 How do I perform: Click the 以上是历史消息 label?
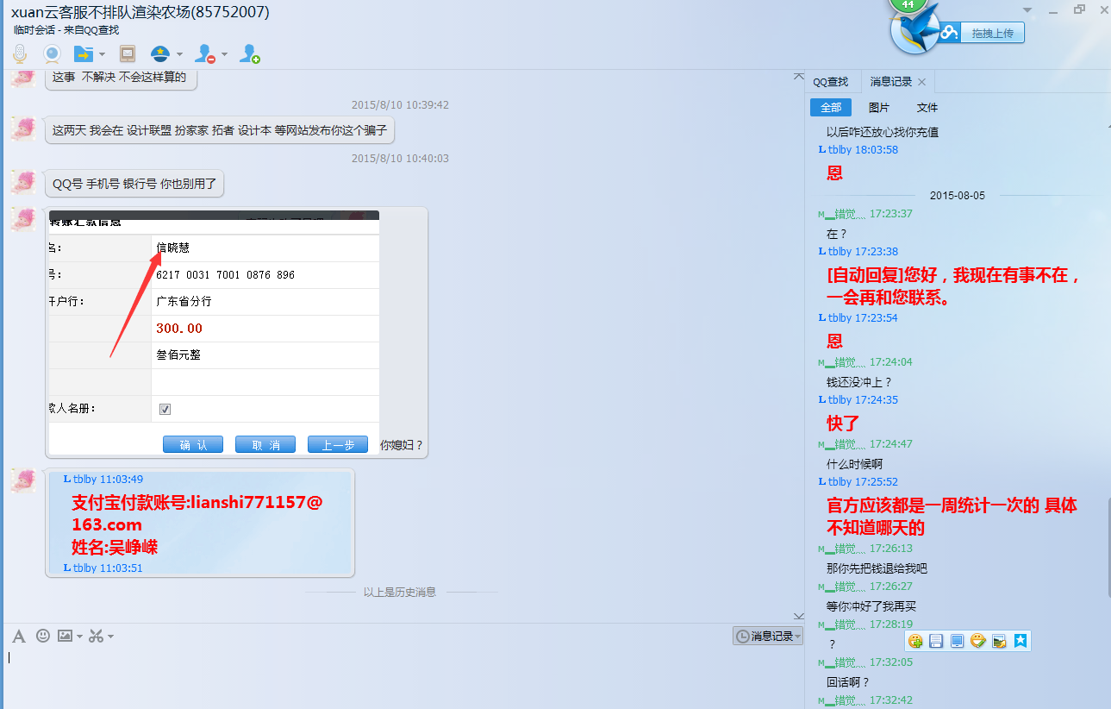pos(400,593)
